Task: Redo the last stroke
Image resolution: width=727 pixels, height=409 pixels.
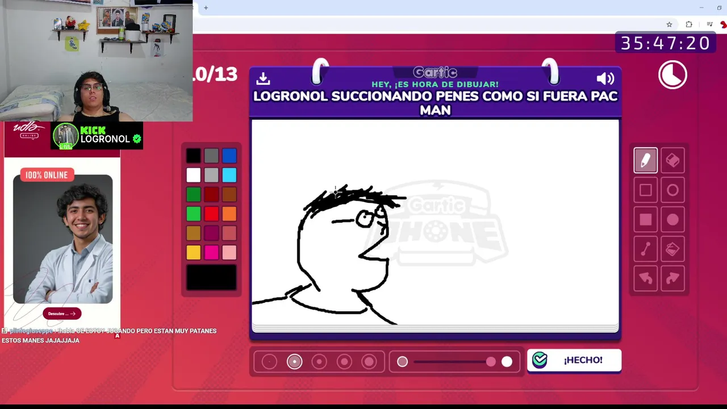Action: pos(672,278)
